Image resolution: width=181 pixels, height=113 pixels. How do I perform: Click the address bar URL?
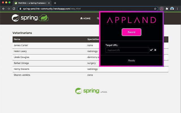(x=52, y=9)
